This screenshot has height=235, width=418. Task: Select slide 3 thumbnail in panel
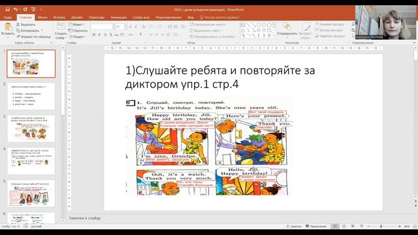31,129
